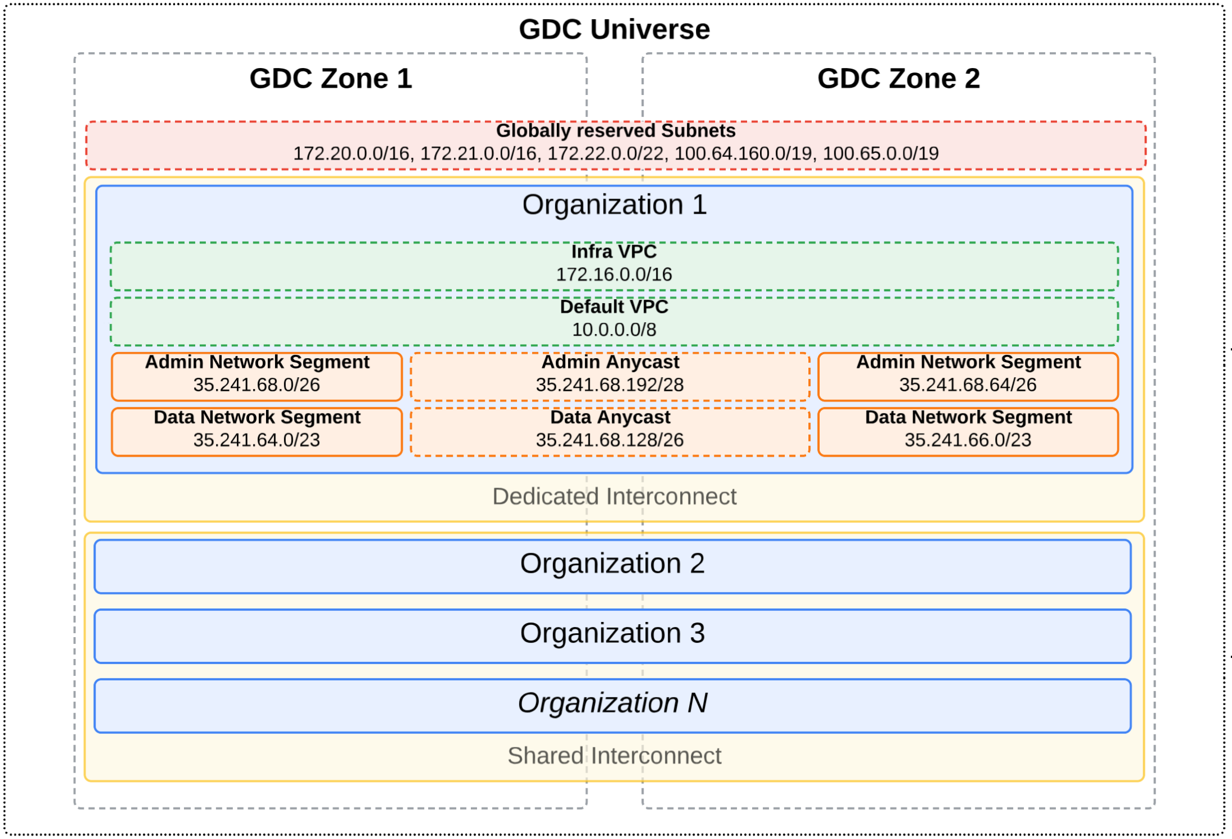Viewport: 1232px width, 839px height.
Task: Click Zone 1 Admin Network Segment 35.241.68.0/26
Action: 256,376
